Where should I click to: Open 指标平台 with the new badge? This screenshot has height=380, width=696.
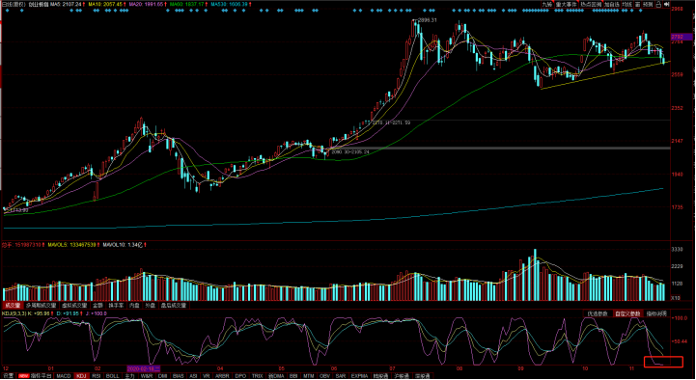pos(35,376)
